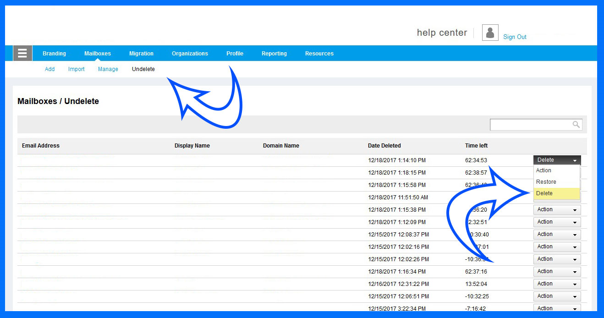Open the Mailboxes menu
Image resolution: width=604 pixels, height=318 pixels.
98,54
